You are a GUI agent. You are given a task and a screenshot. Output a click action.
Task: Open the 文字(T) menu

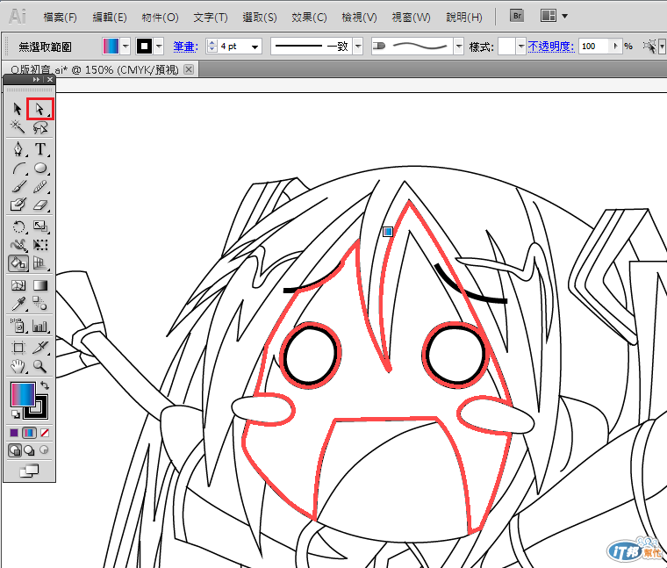211,18
